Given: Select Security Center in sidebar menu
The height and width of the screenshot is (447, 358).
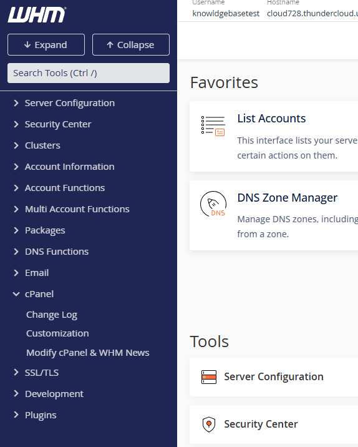Looking at the screenshot, I should point(58,124).
